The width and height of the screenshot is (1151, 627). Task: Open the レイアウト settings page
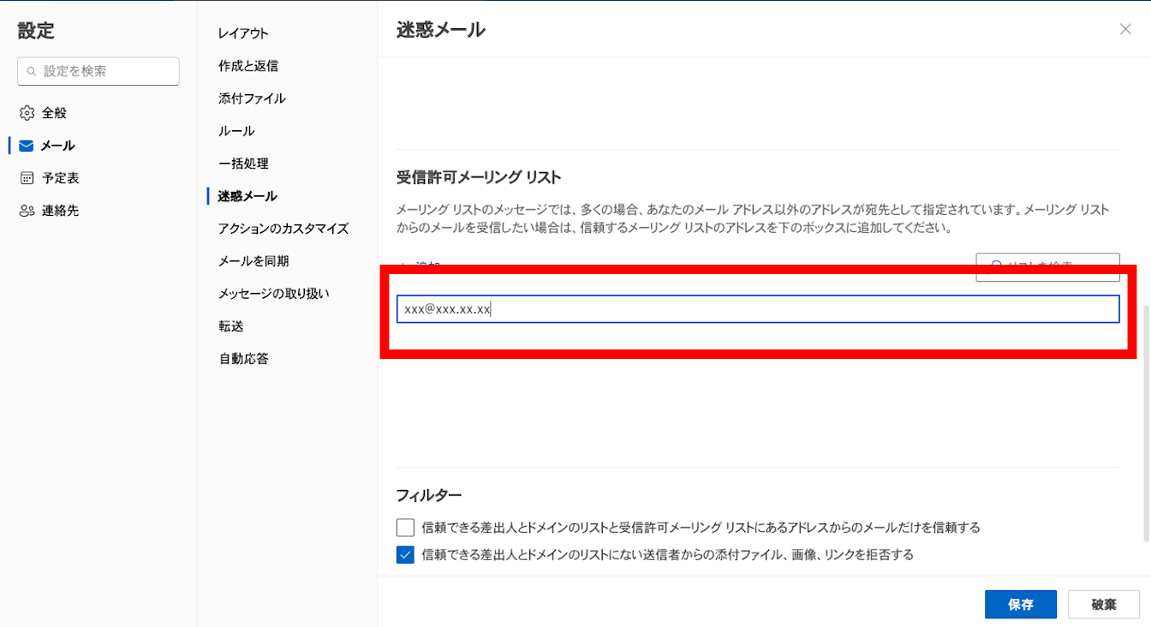[243, 33]
